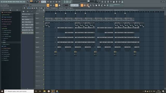The image size is (166, 93).
Task: Select the Addictive Keys picker item
Action: 27,14
